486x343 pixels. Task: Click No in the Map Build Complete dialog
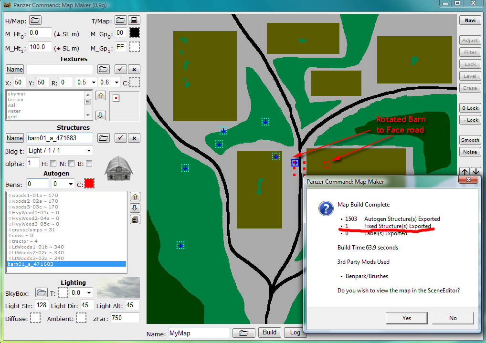(x=453, y=318)
